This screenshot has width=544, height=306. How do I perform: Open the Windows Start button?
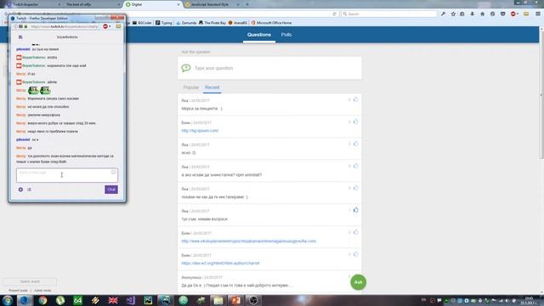click(x=8, y=300)
